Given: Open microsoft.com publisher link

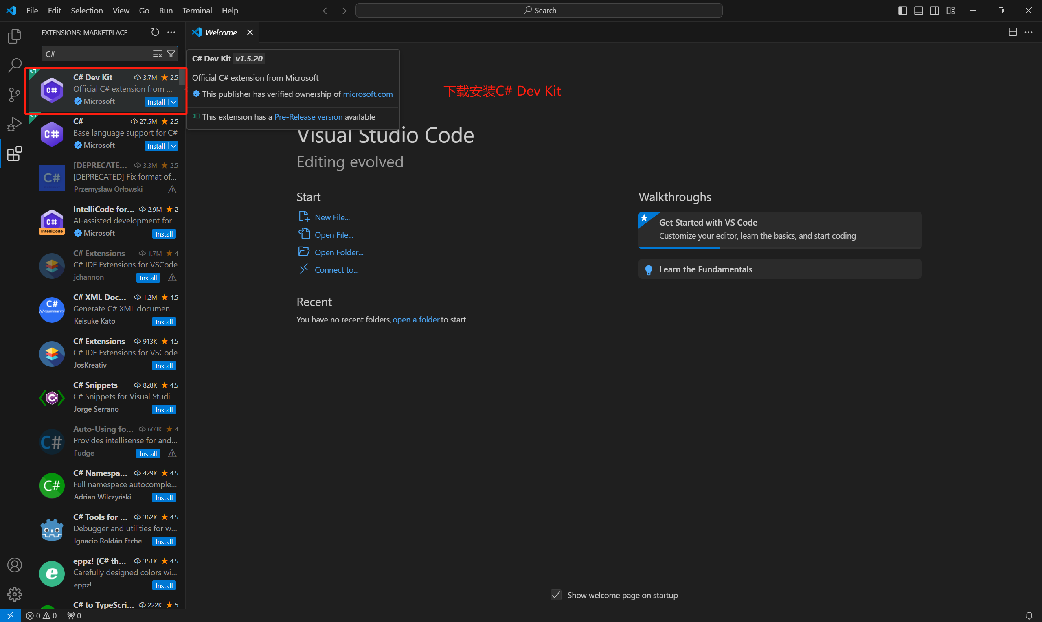Looking at the screenshot, I should (368, 94).
